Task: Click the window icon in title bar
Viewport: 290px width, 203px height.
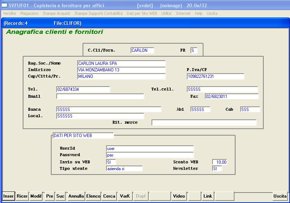Action: click(x=4, y=5)
